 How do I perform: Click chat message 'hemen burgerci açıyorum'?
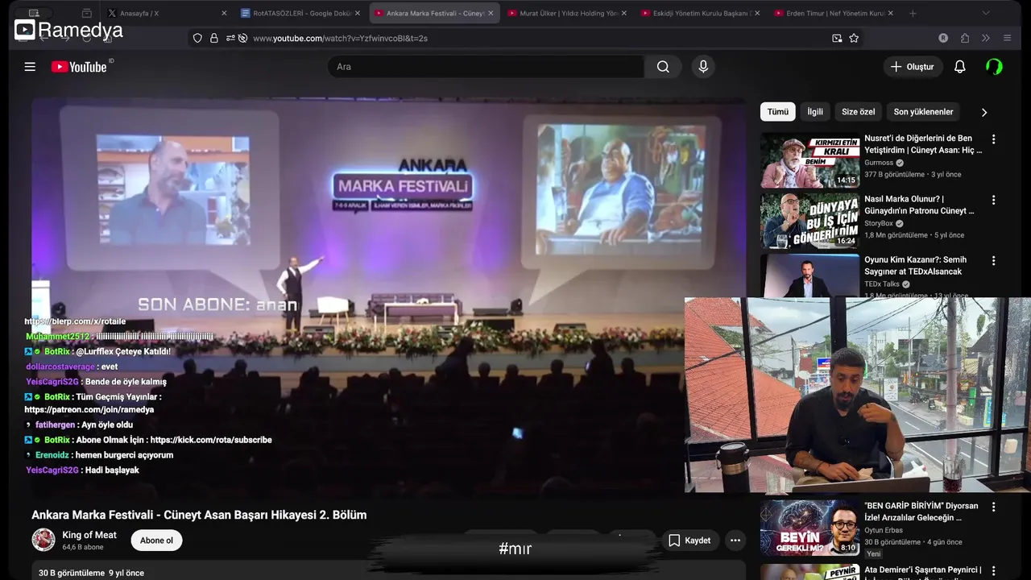click(124, 455)
